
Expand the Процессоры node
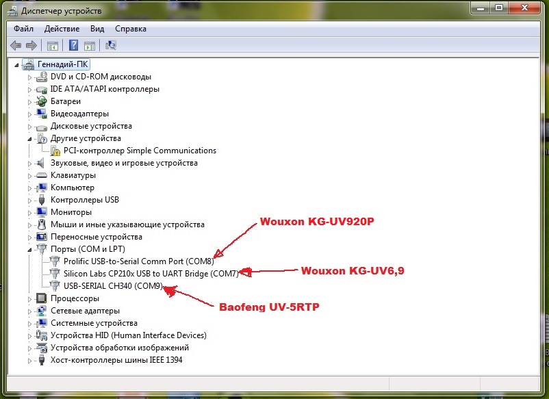click(x=29, y=299)
